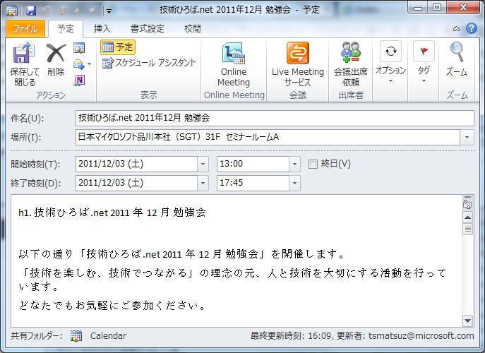485x353 pixels.
Task: Toggle the 終日 all-day checkbox
Action: pos(313,164)
